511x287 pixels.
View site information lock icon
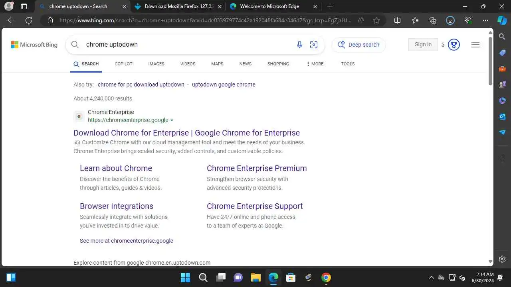(50, 20)
